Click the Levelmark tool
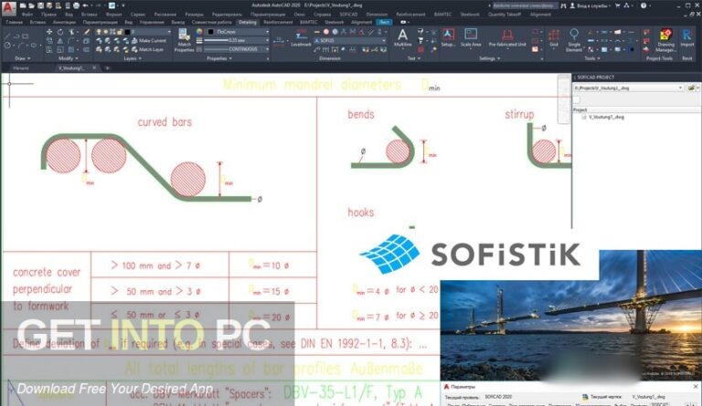 301,38
